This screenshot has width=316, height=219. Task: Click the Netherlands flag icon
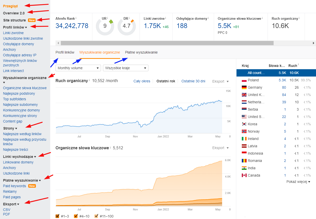[244, 102]
